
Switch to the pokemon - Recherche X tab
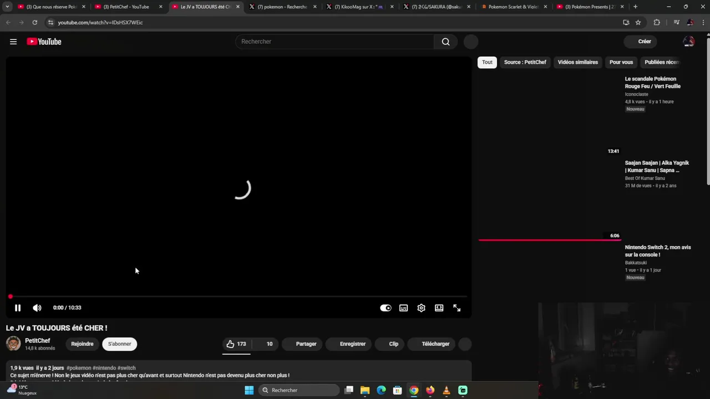282,7
